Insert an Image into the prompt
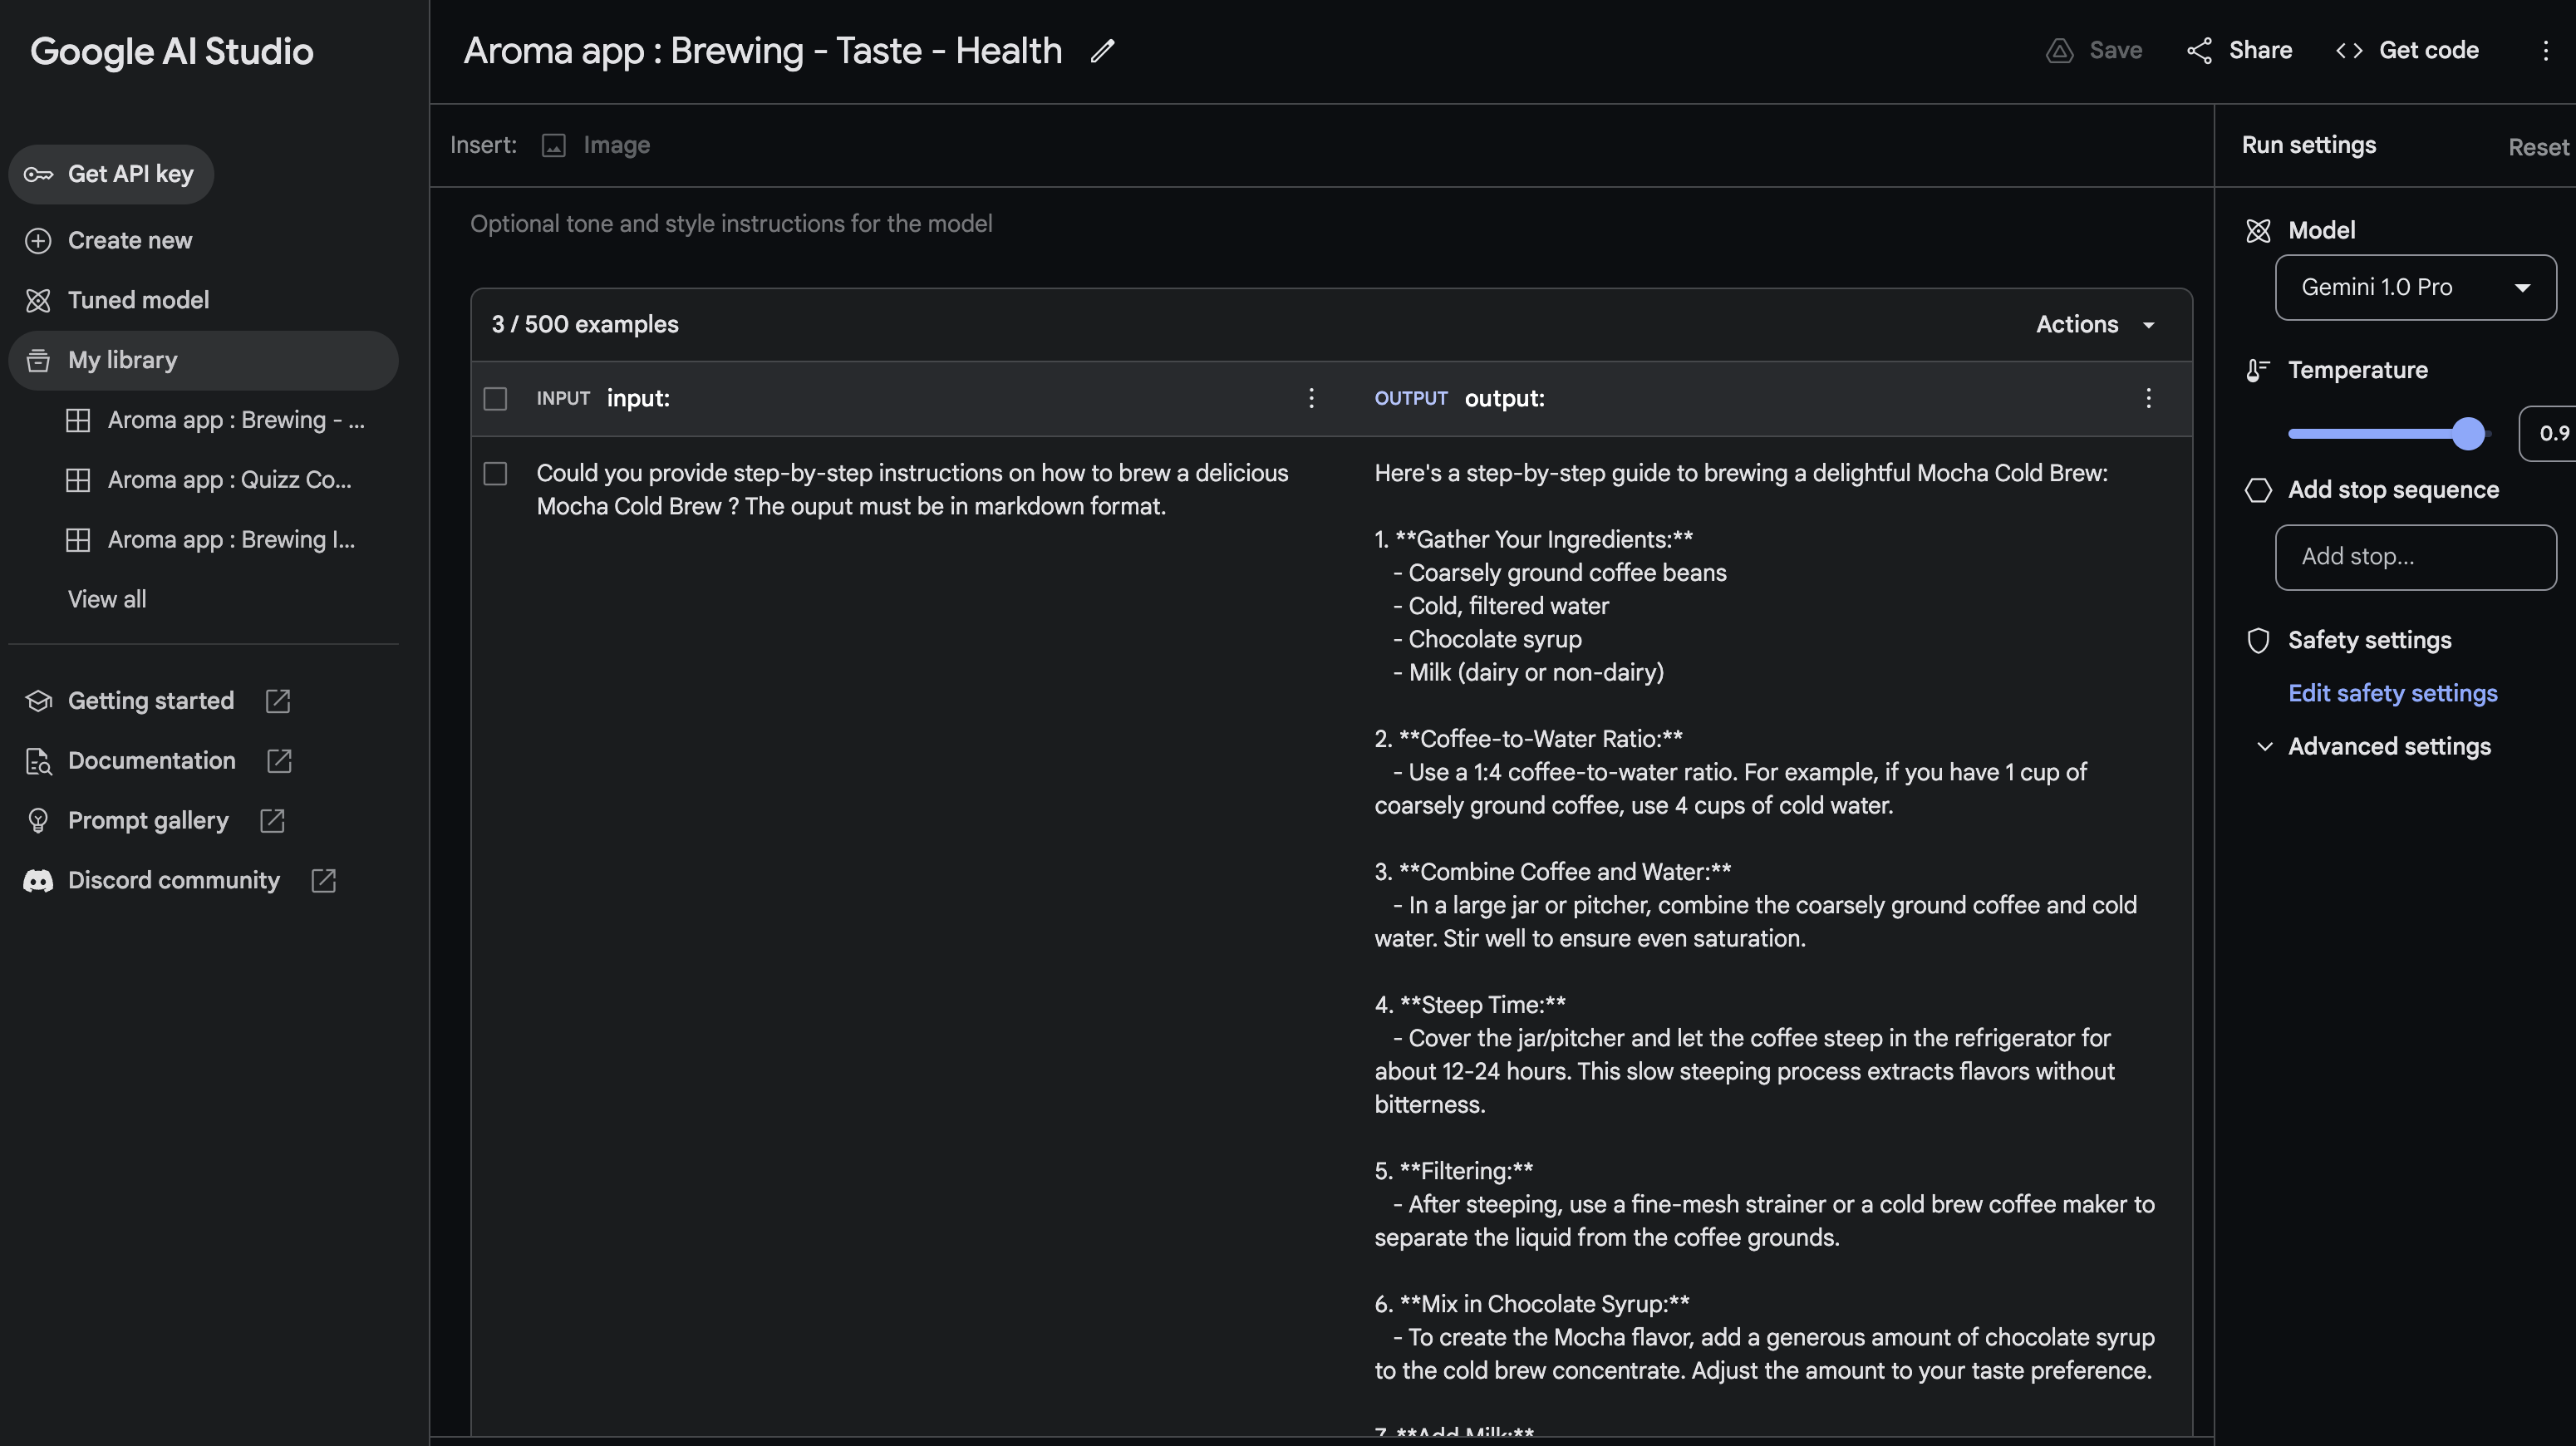 (x=595, y=145)
